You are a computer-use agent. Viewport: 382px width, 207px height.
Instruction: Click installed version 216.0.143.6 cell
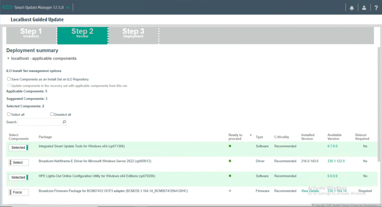tap(310, 161)
